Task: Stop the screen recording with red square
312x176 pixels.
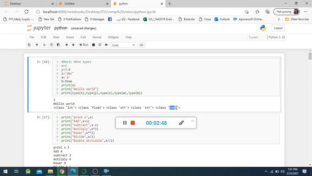Action: pos(133,123)
